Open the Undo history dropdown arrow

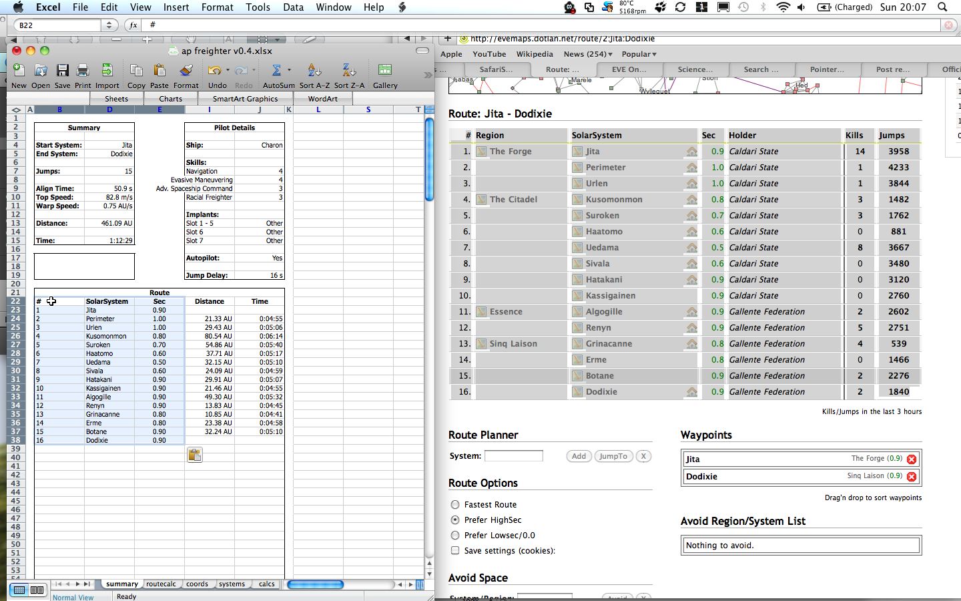[x=228, y=70]
